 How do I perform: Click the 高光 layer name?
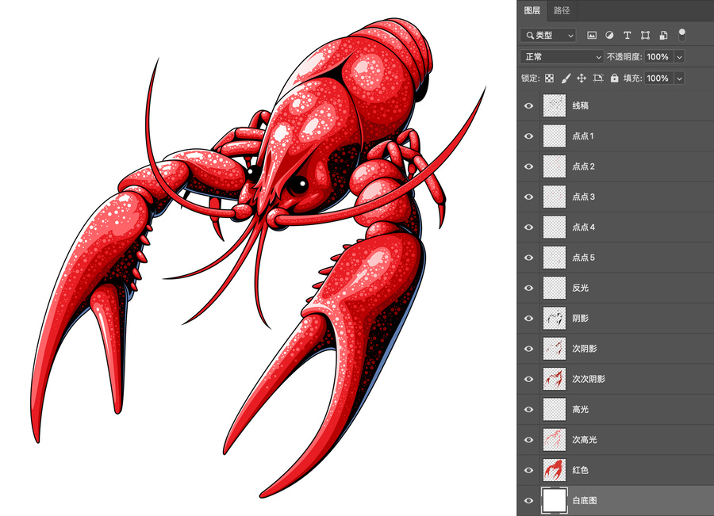[x=581, y=410]
